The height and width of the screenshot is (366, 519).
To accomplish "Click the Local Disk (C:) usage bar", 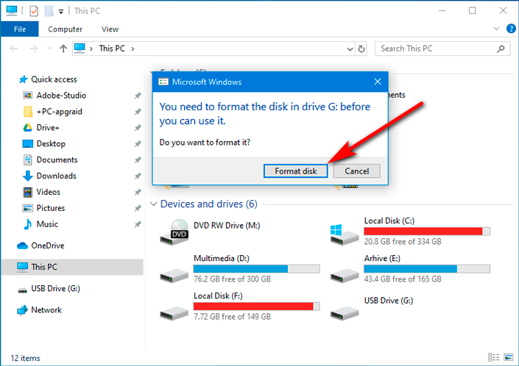I will tap(427, 232).
